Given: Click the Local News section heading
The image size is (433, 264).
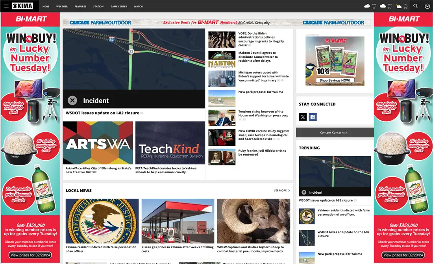Looking at the screenshot, I should (x=78, y=191).
